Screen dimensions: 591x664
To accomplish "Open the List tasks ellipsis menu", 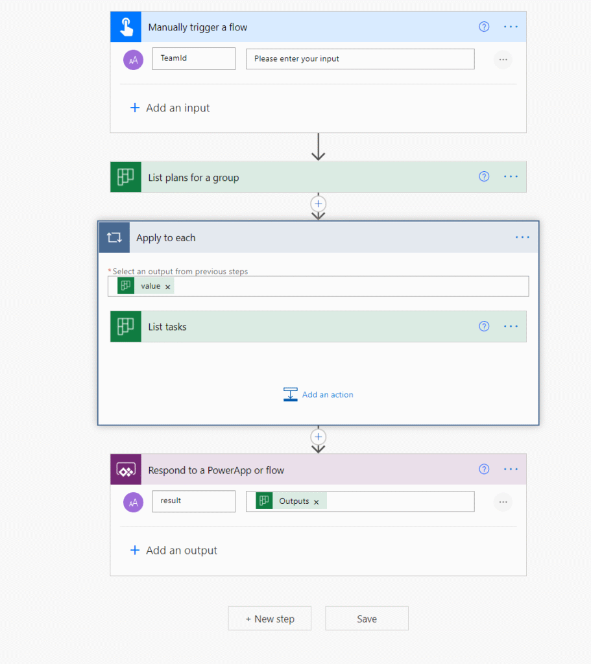I will tap(511, 326).
